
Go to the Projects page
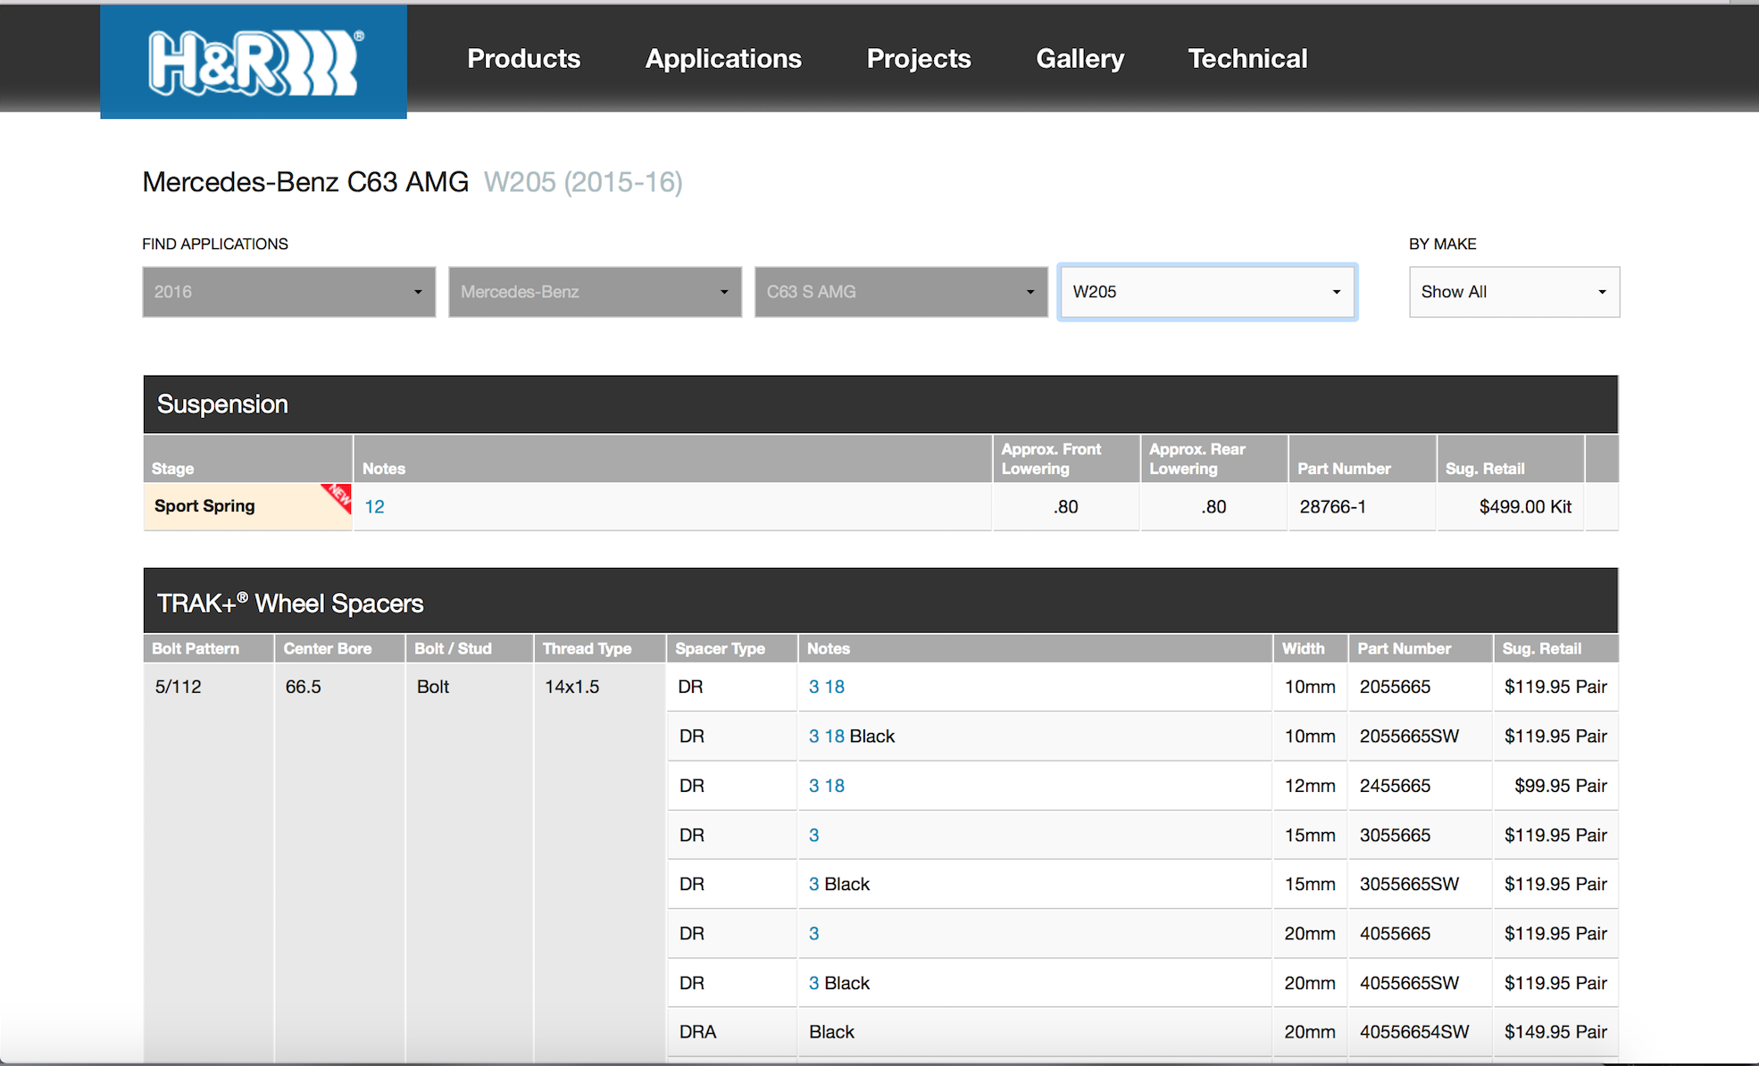click(919, 59)
